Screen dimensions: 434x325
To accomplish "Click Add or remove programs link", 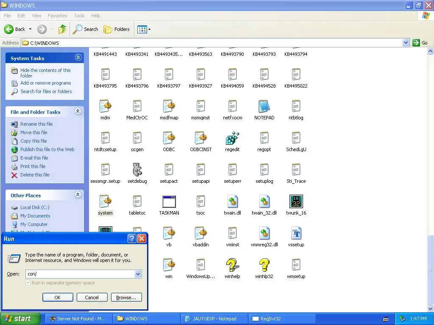I will coord(46,83).
